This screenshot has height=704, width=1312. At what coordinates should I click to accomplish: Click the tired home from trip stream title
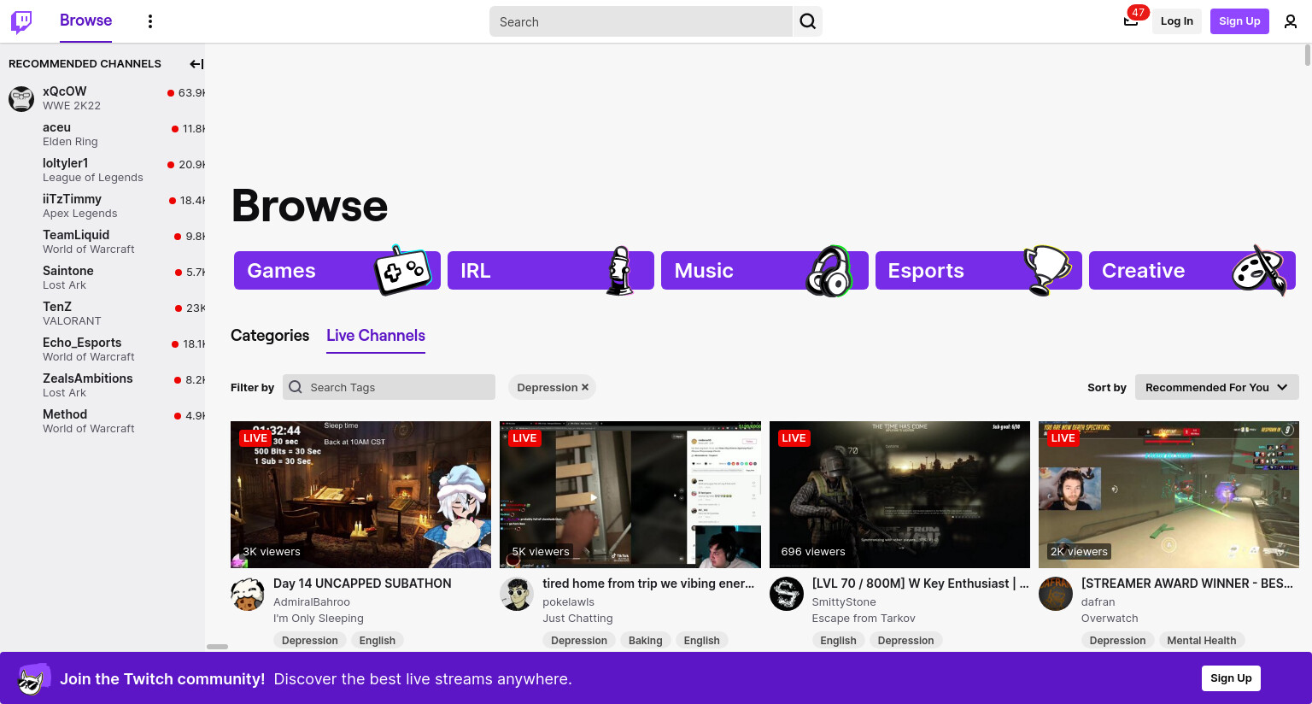(648, 584)
